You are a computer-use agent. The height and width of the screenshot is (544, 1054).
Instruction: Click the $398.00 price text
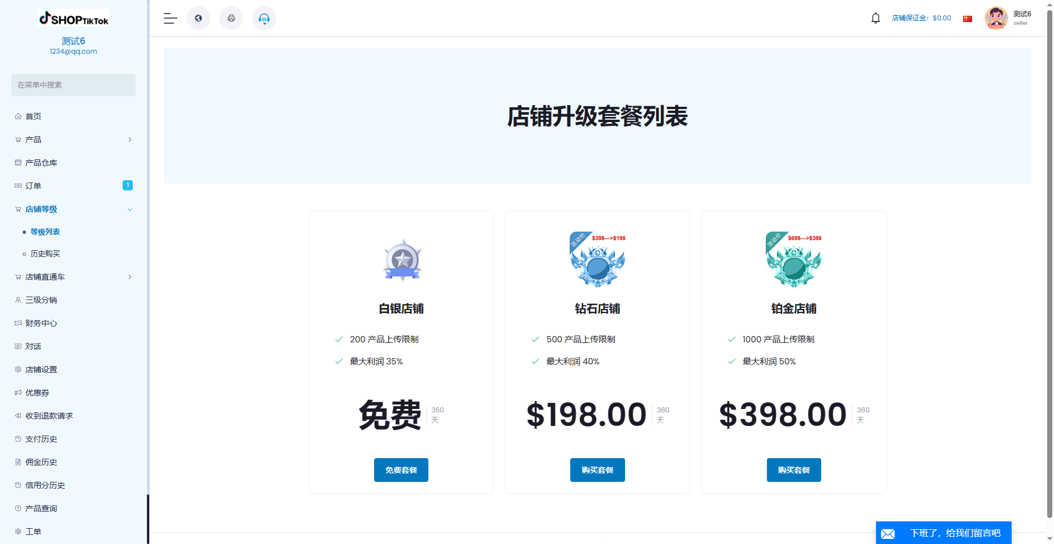(x=783, y=415)
